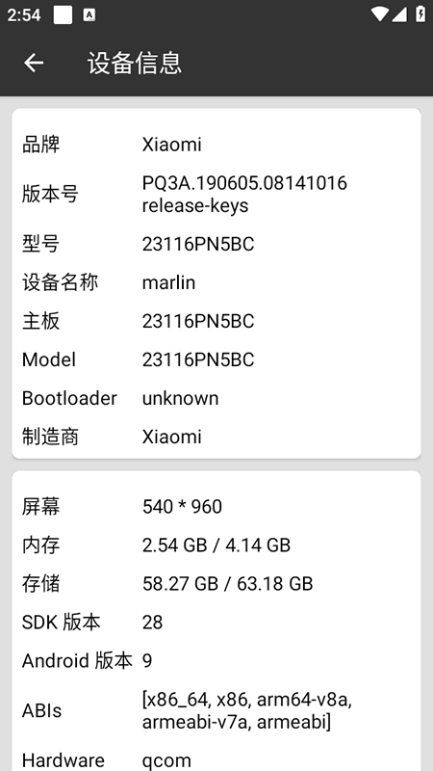
Task: Tap the ABIs list value
Action: [x=247, y=711]
